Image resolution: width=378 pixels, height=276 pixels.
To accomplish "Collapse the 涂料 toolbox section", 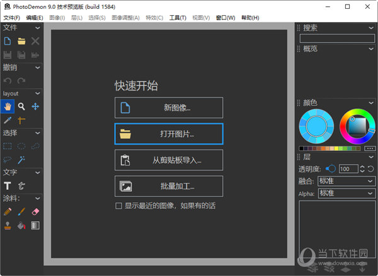I will (x=38, y=198).
